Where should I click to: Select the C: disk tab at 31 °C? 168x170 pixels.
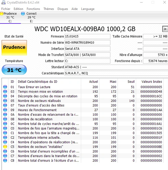click(x=10, y=17)
